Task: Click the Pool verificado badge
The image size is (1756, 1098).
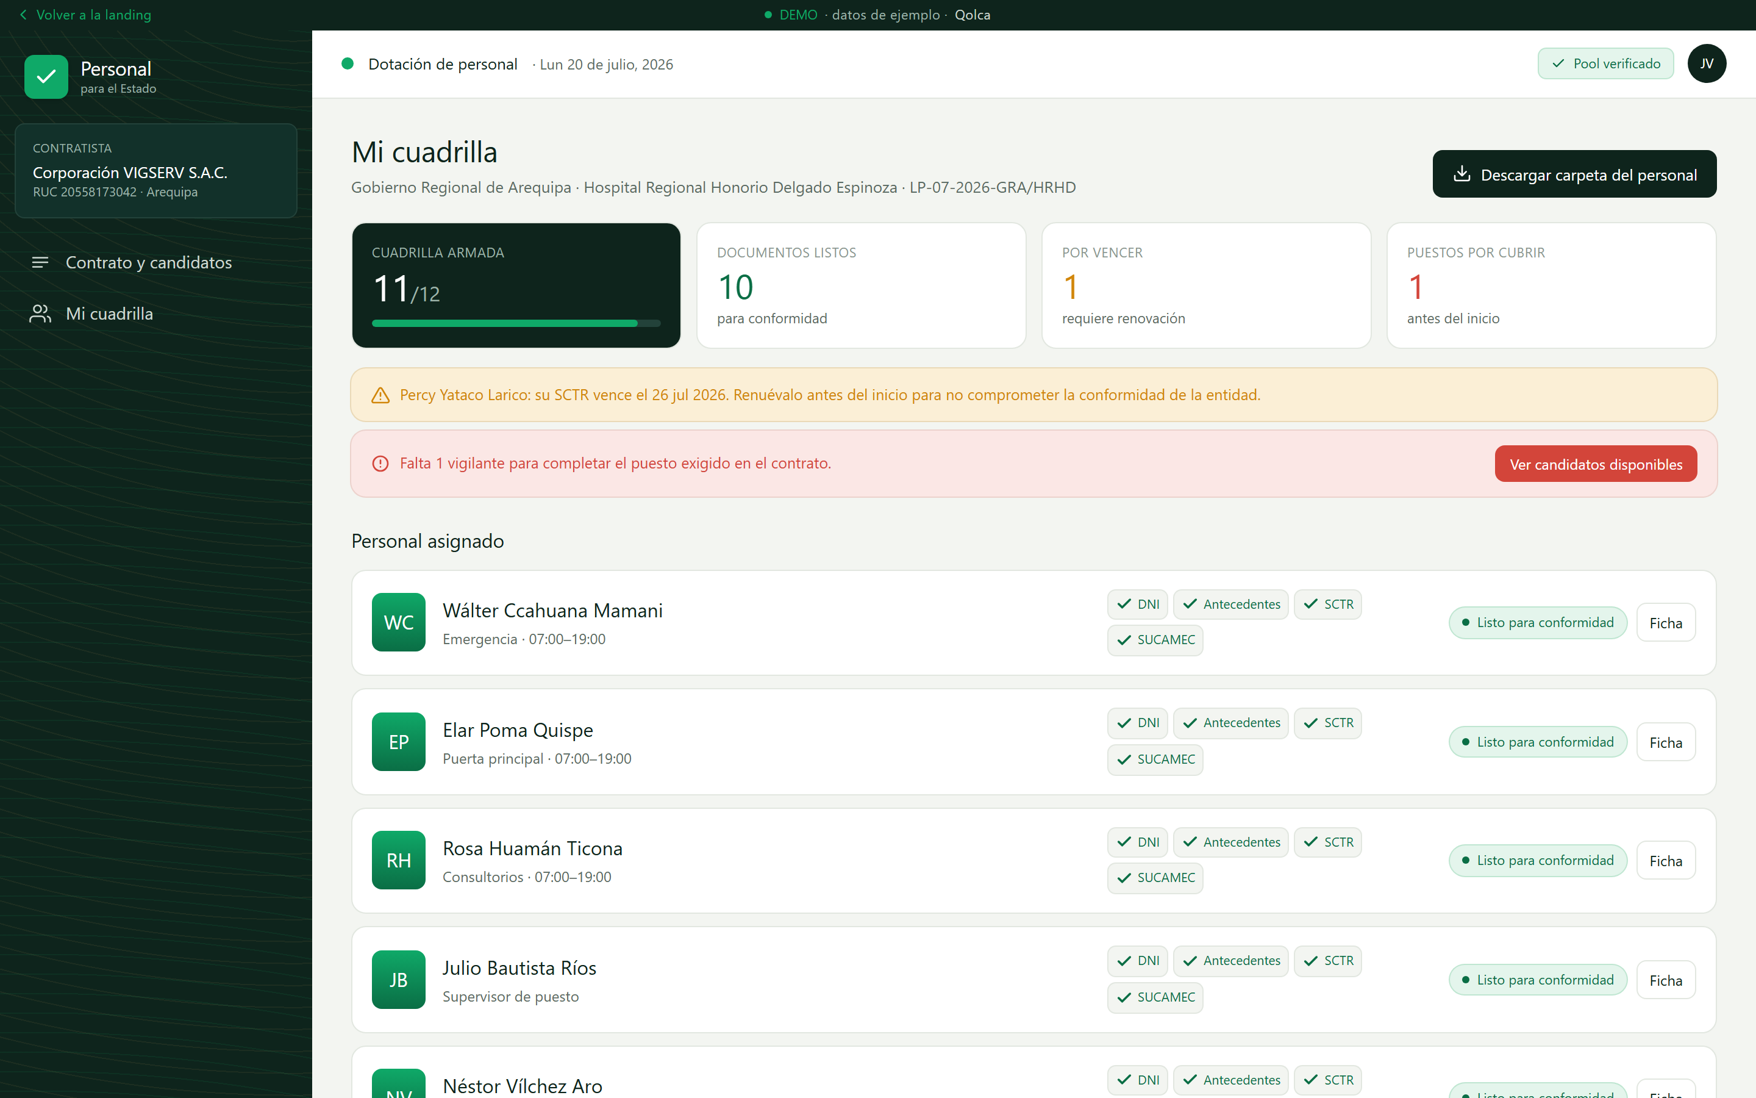Action: tap(1605, 64)
